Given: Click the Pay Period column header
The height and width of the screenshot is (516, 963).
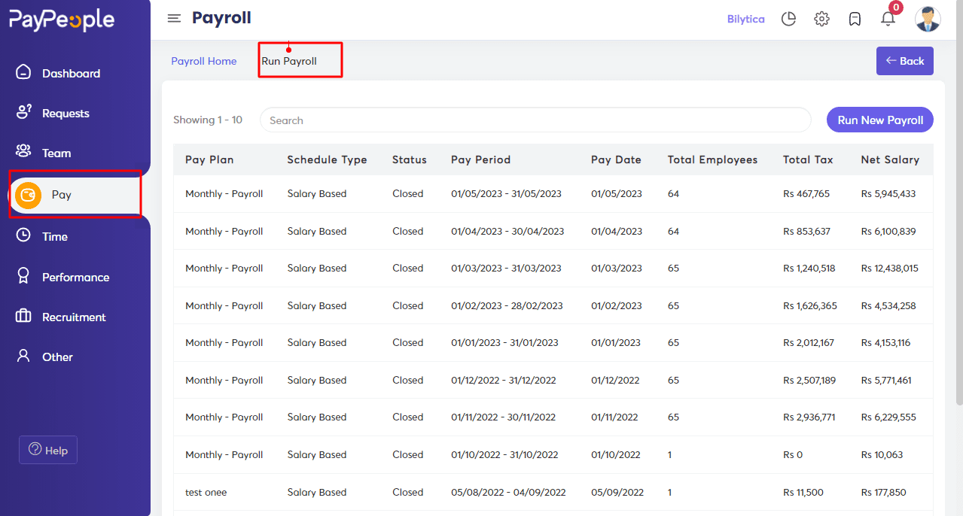Looking at the screenshot, I should tap(480, 159).
